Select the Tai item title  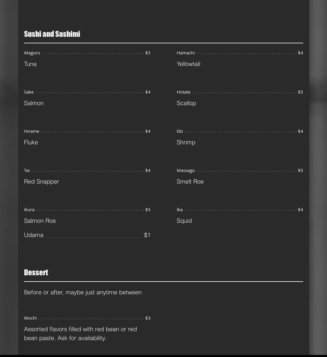(27, 170)
